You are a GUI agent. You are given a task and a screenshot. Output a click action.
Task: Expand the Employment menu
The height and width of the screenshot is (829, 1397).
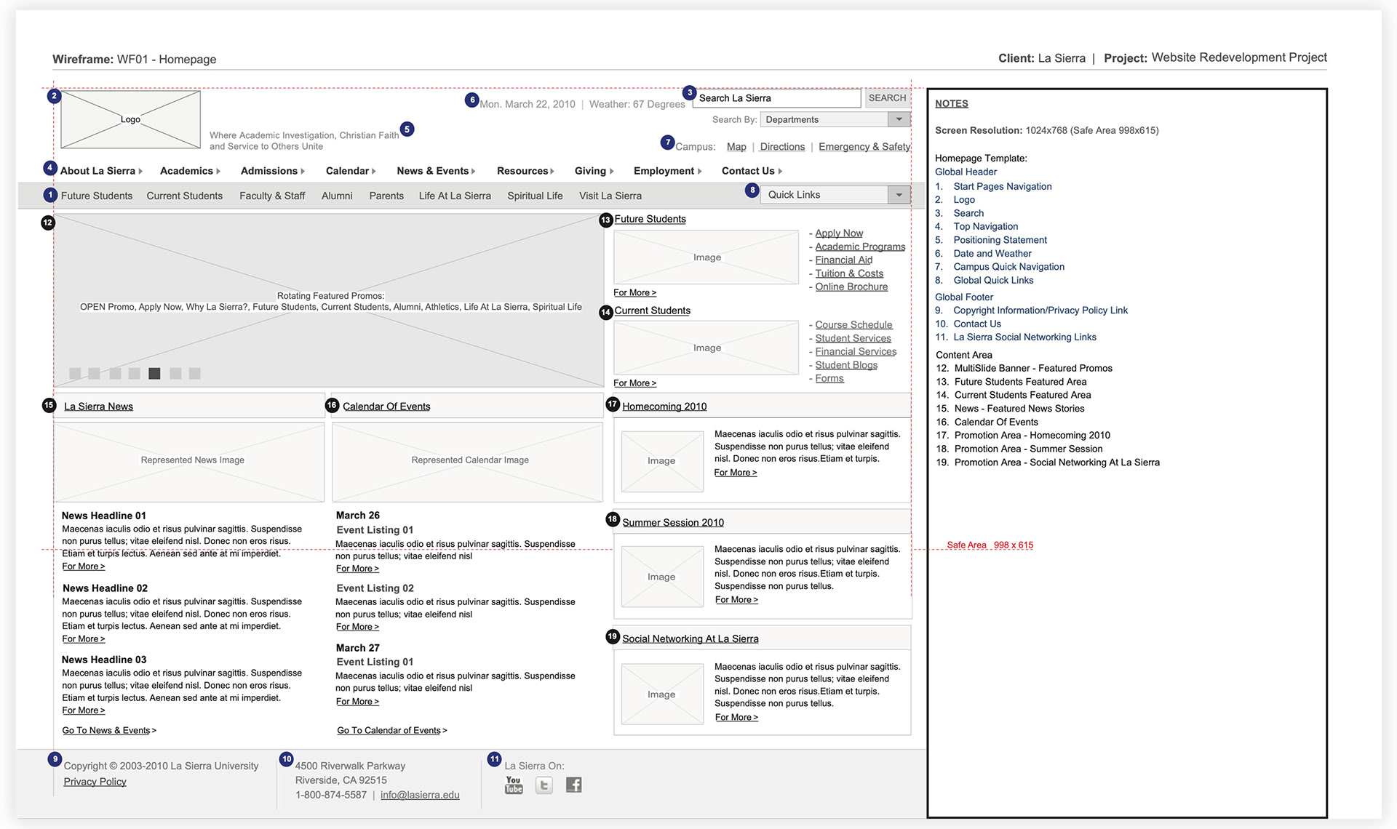click(x=667, y=171)
